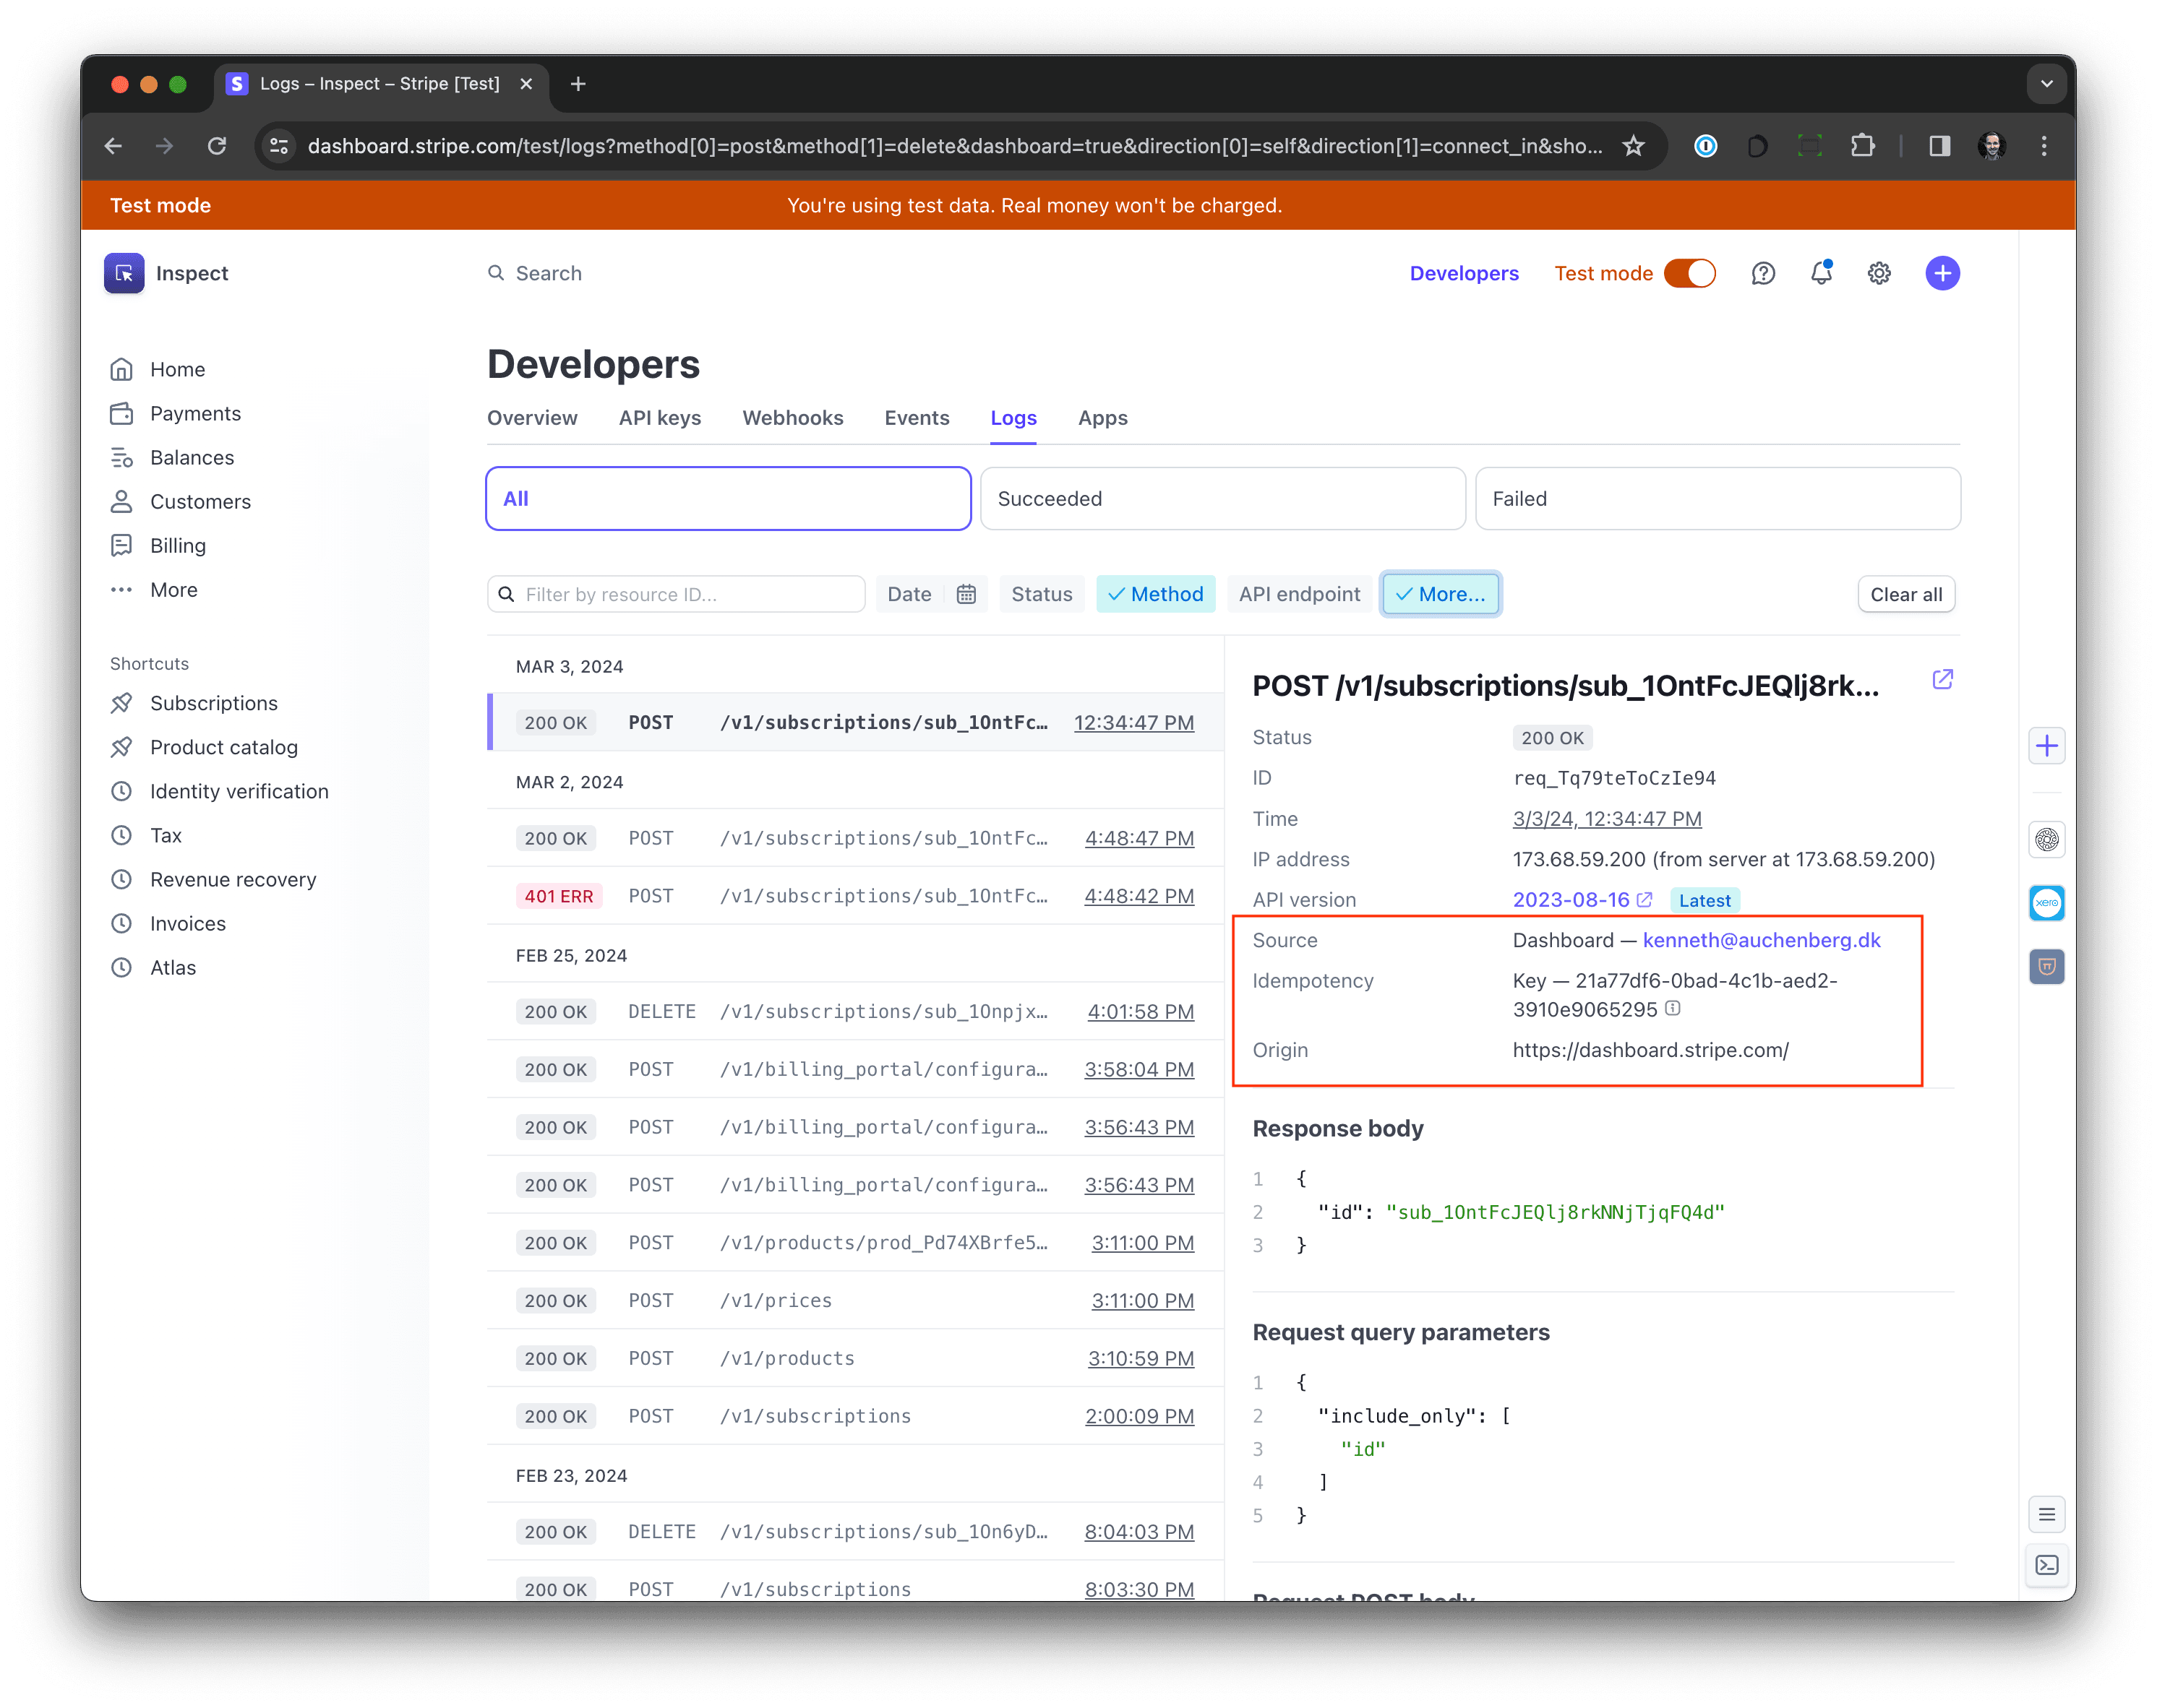Go back to the previous page
The image size is (2157, 1708).
(x=113, y=146)
